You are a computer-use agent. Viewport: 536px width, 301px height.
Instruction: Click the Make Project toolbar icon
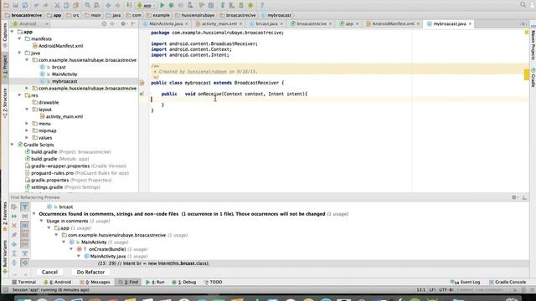[129, 5]
